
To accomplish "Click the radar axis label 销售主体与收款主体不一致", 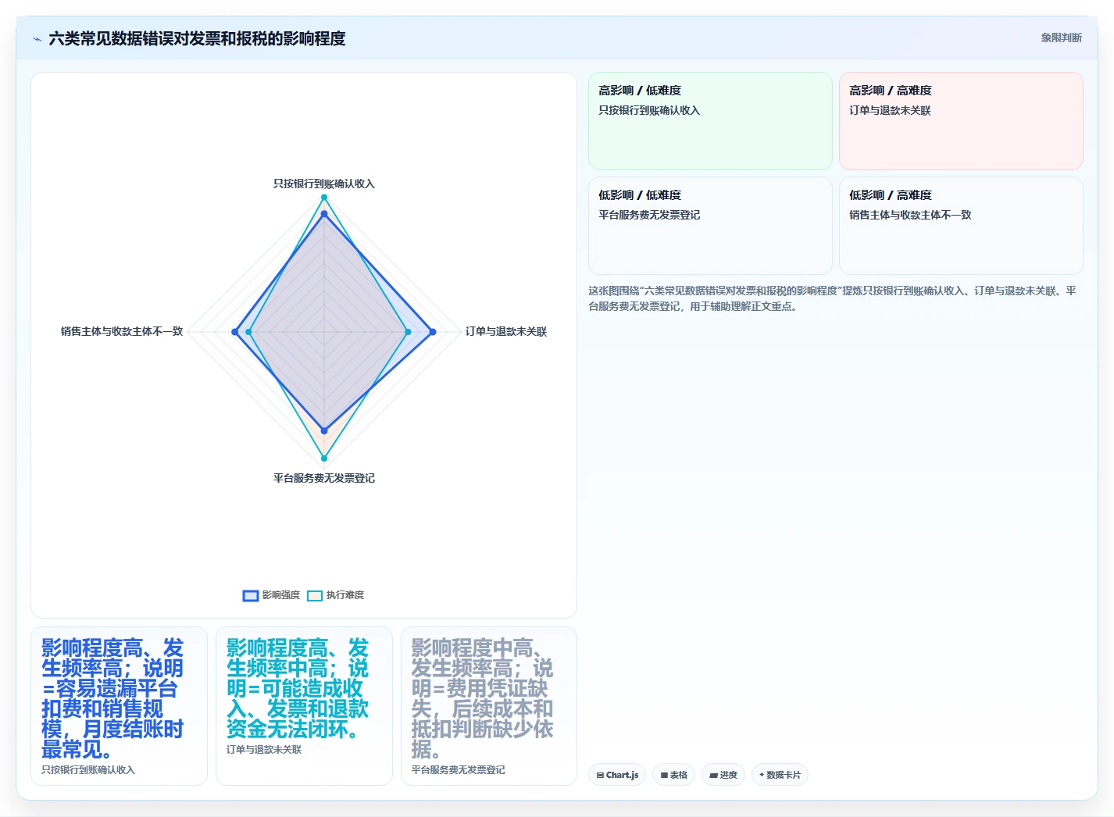I will point(122,331).
